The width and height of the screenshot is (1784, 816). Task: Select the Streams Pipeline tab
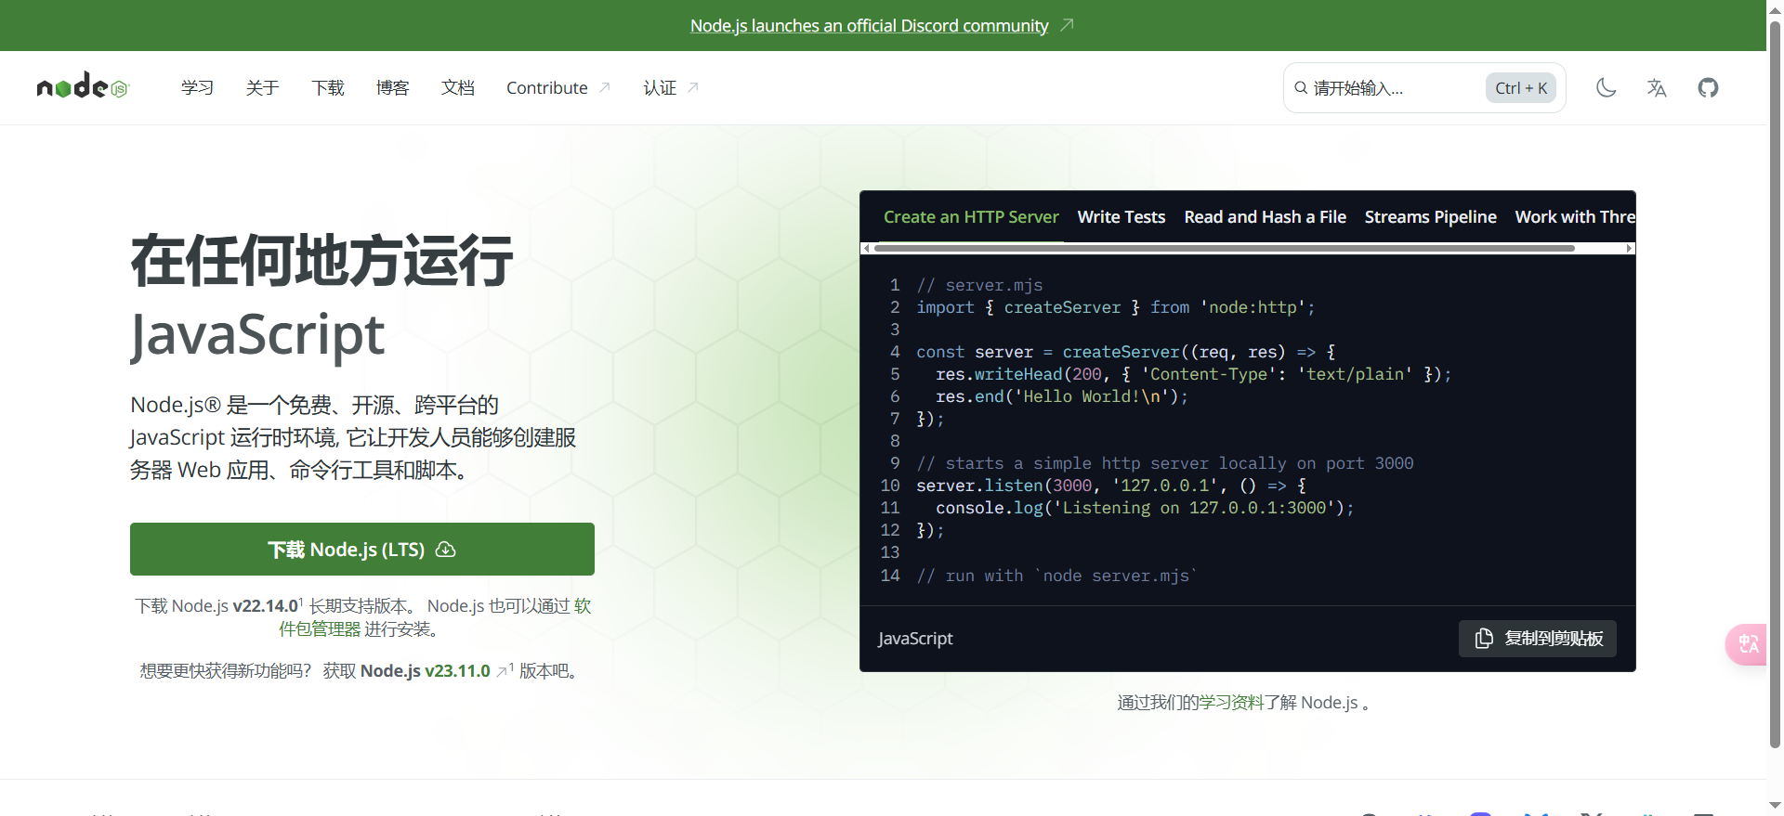[x=1430, y=217]
